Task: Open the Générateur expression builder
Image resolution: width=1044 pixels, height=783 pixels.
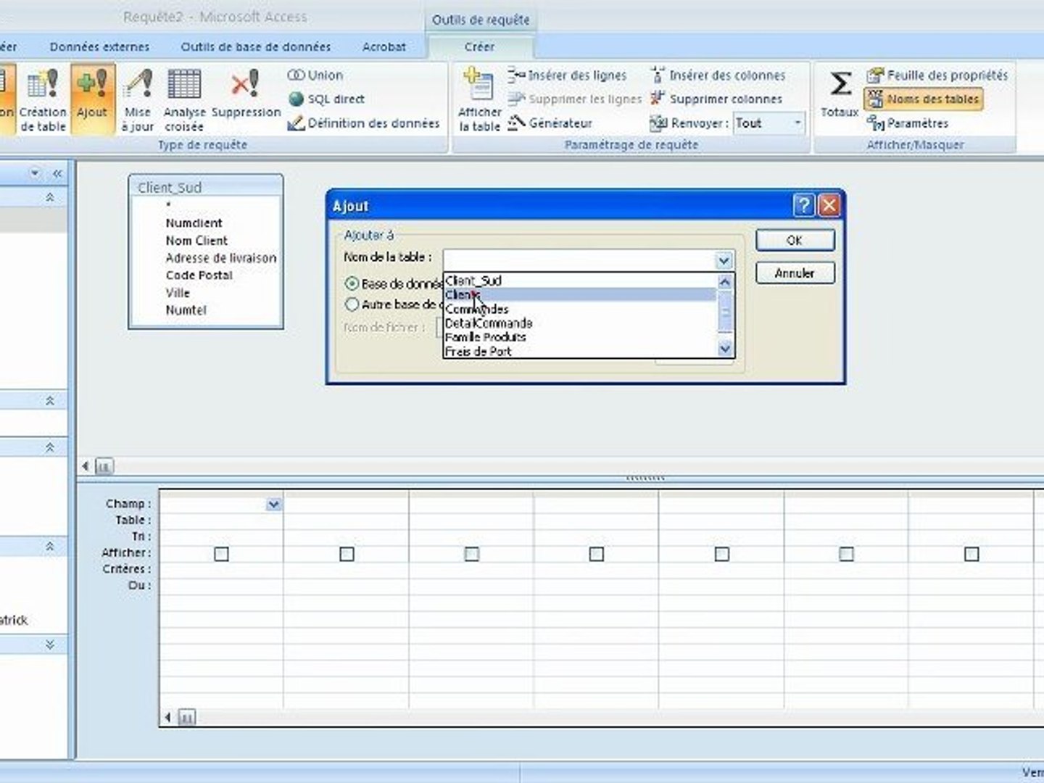Action: coord(550,123)
